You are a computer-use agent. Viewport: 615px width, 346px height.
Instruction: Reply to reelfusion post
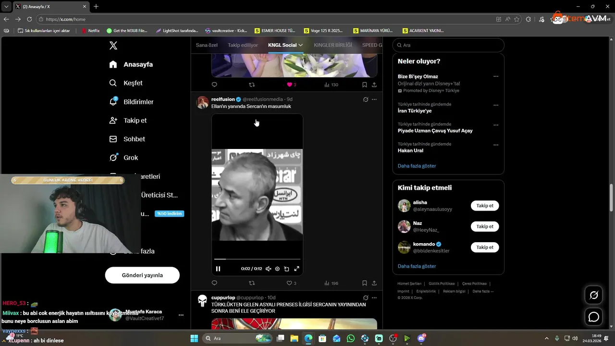(214, 283)
